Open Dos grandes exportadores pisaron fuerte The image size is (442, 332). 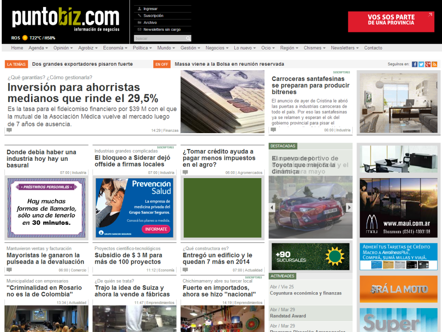(82, 64)
